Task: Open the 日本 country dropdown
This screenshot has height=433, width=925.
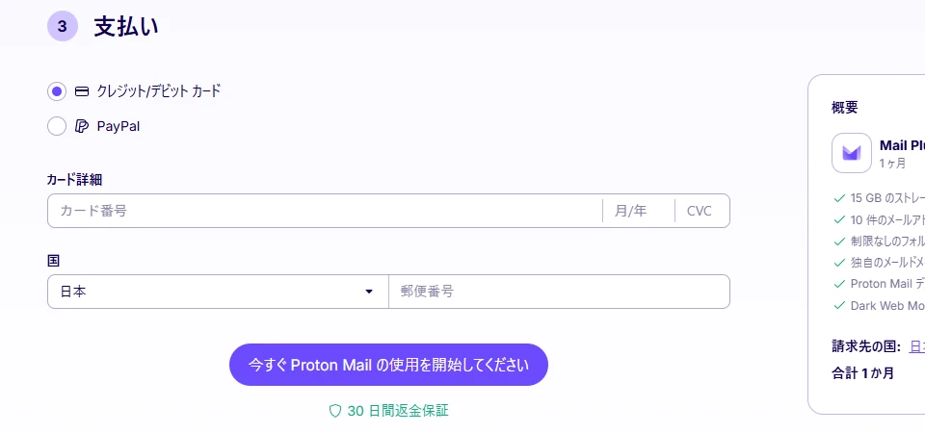Action: tap(218, 291)
